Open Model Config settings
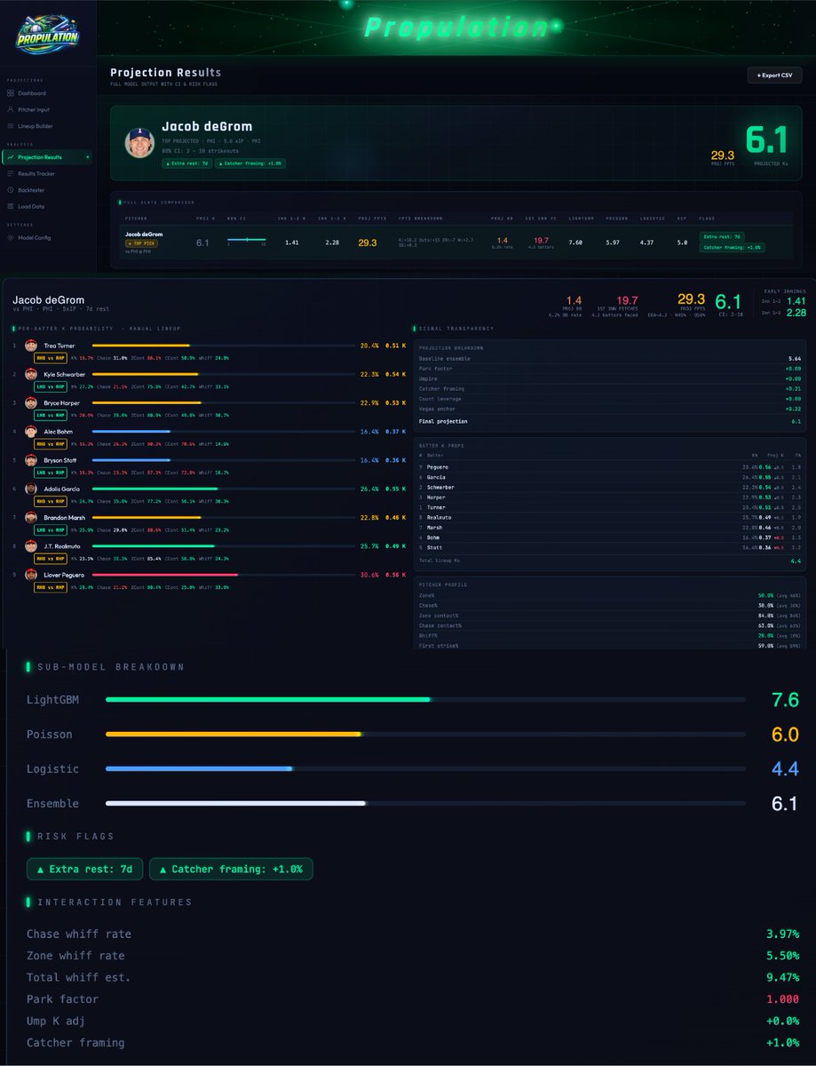Image resolution: width=816 pixels, height=1066 pixels. pyautogui.click(x=47, y=237)
